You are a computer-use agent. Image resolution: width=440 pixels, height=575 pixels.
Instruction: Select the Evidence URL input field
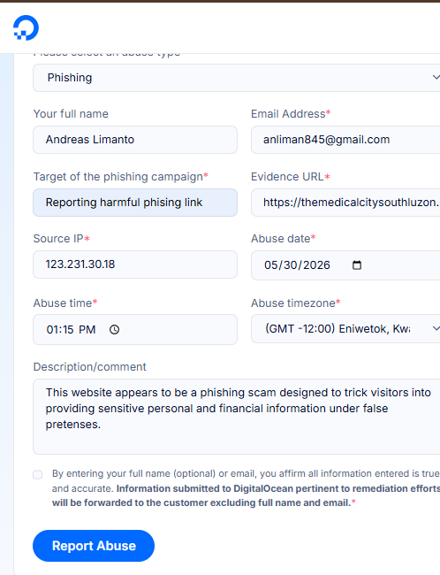345,203
